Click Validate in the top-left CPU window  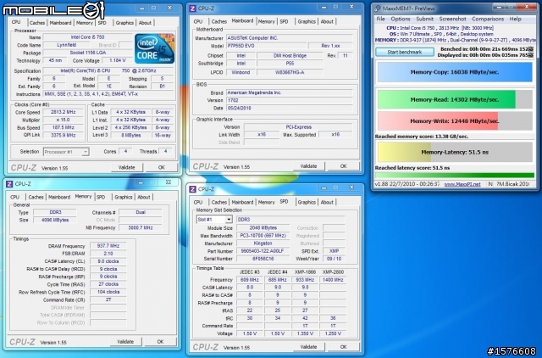pyautogui.click(x=127, y=168)
